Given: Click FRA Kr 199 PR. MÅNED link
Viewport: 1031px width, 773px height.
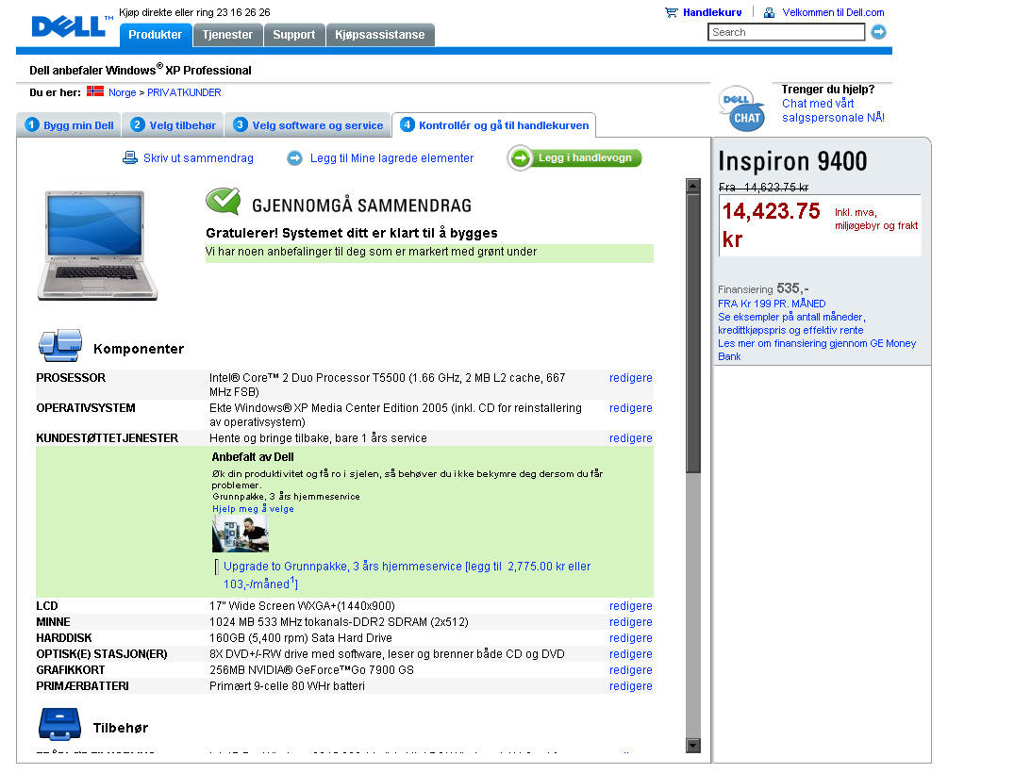Looking at the screenshot, I should 772,304.
